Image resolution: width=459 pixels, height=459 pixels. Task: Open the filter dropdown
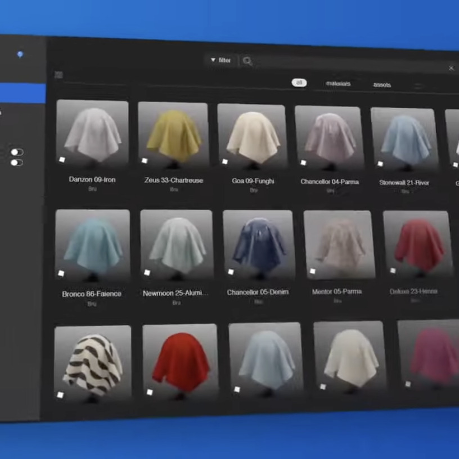(220, 60)
